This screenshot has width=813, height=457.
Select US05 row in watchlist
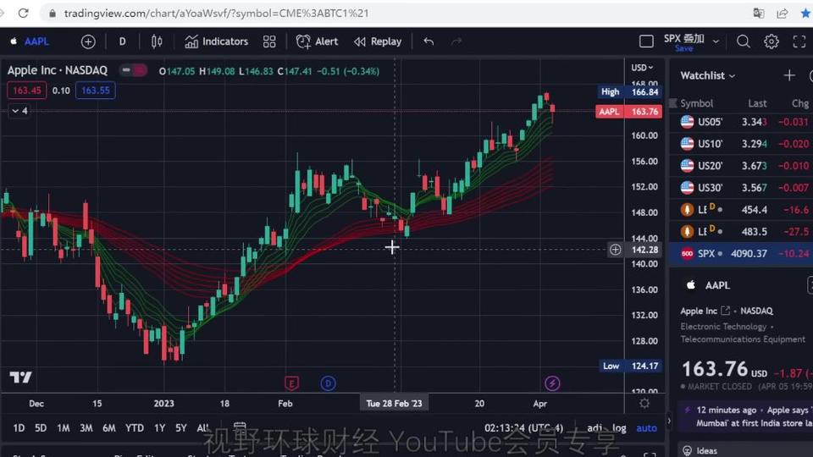tap(742, 122)
